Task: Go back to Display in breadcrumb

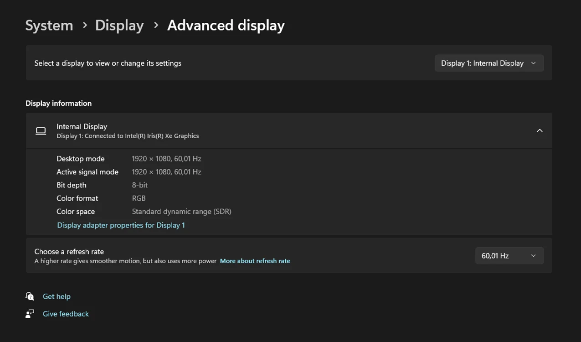Action: pos(119,26)
